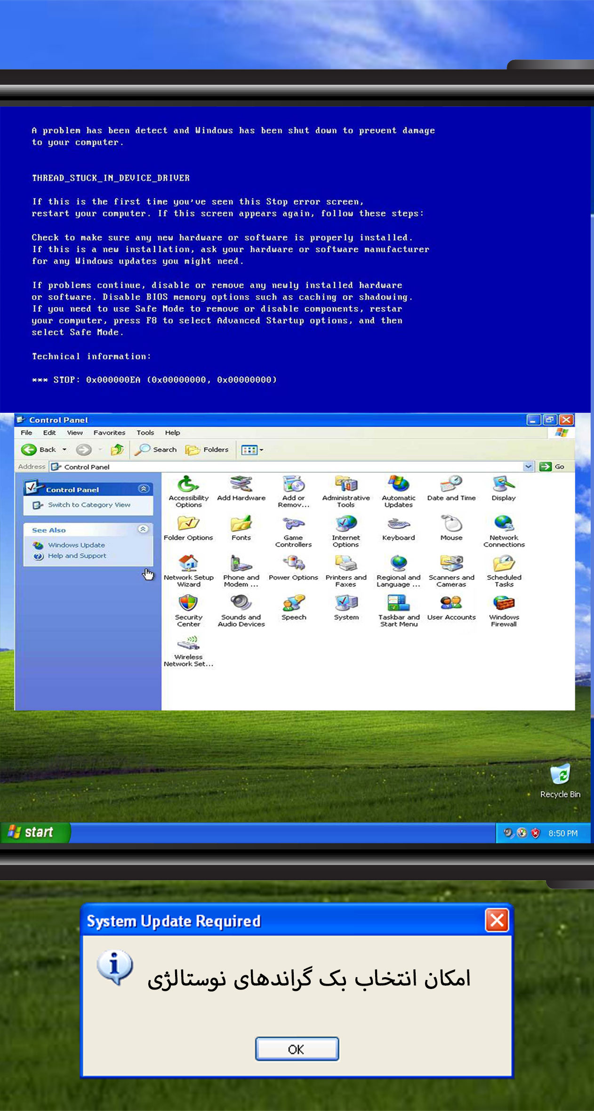
Task: Close the System Update Required dialog
Action: (x=497, y=920)
